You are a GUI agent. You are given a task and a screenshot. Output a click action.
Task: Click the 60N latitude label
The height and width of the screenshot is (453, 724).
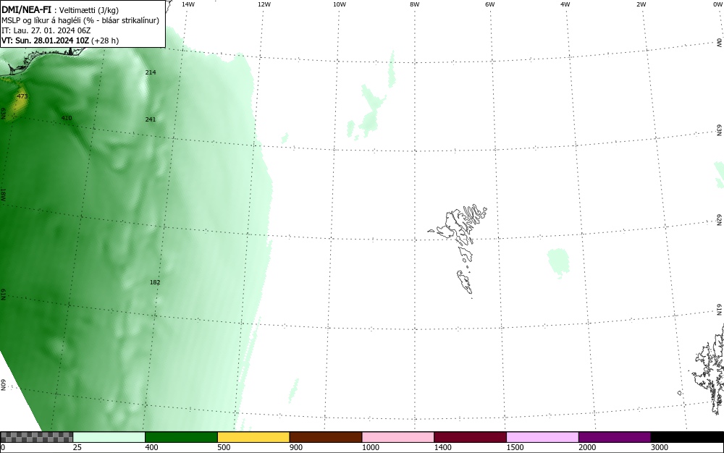coord(3,385)
